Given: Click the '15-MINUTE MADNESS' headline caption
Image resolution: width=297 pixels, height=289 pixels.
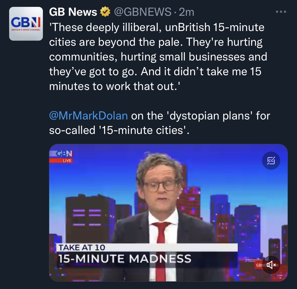Looking at the screenshot, I should (124, 259).
